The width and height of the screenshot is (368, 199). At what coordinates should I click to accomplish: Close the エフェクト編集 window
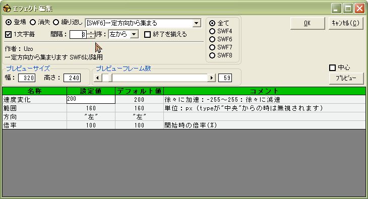[359, 9]
